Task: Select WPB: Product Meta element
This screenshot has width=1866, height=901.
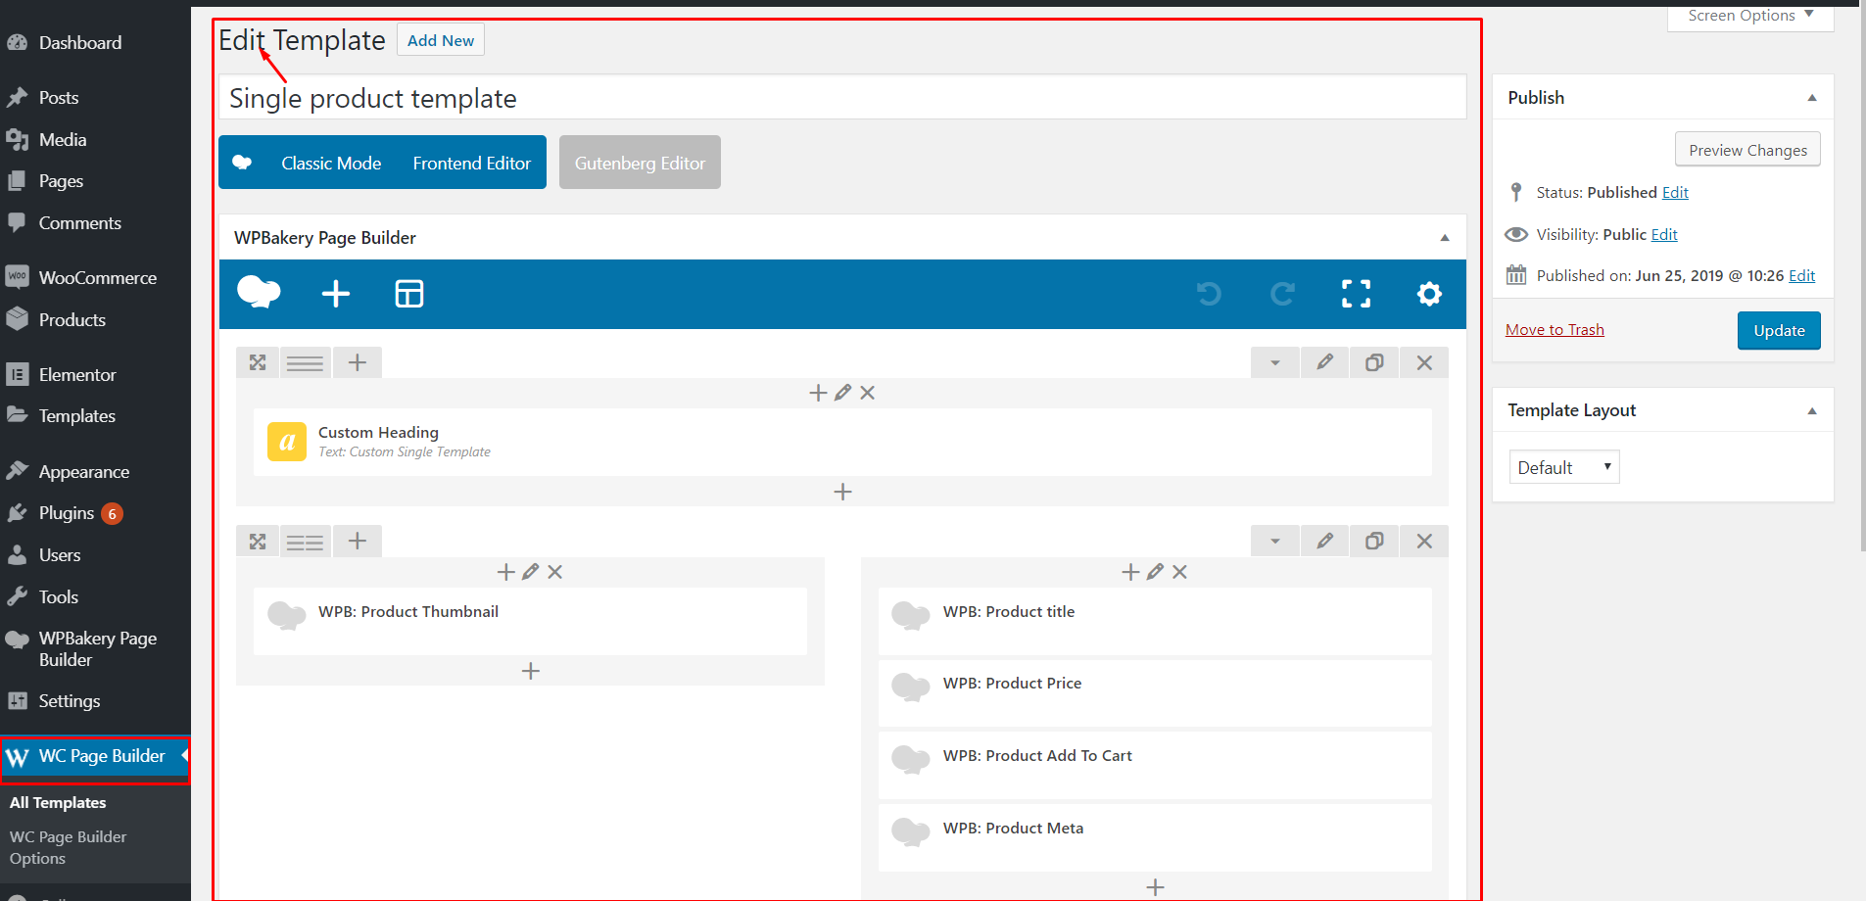Action: coord(1155,838)
